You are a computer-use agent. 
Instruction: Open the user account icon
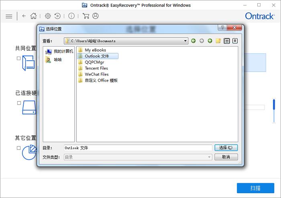coord(96,16)
